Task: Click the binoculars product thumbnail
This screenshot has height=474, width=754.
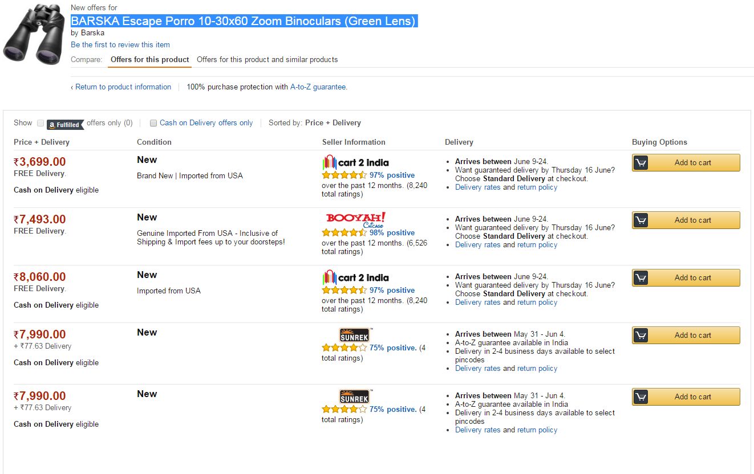Action: pyautogui.click(x=33, y=35)
